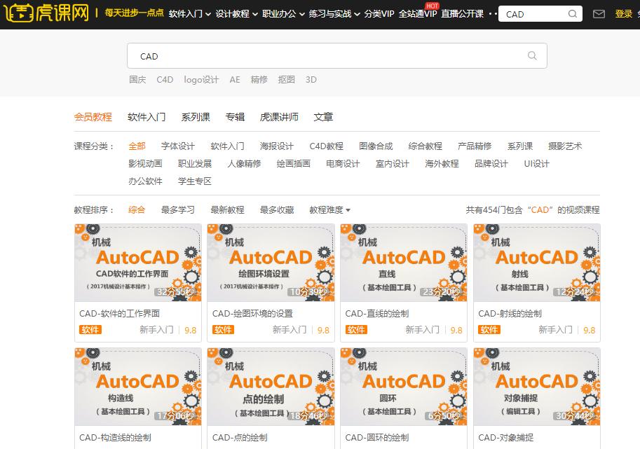
Task: Click the HOT badge on 全站通VIP
Action: click(433, 5)
